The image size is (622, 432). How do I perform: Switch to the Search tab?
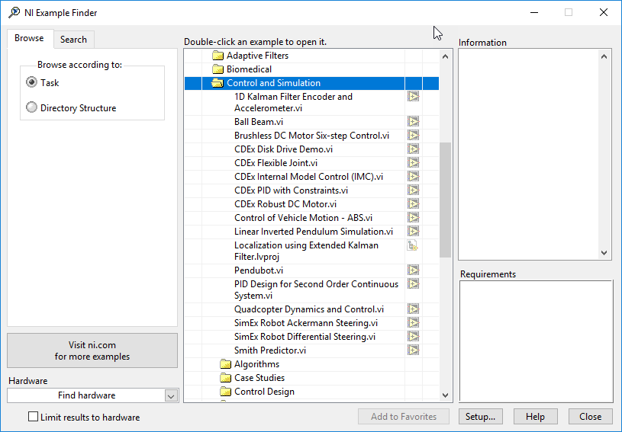[x=73, y=40]
